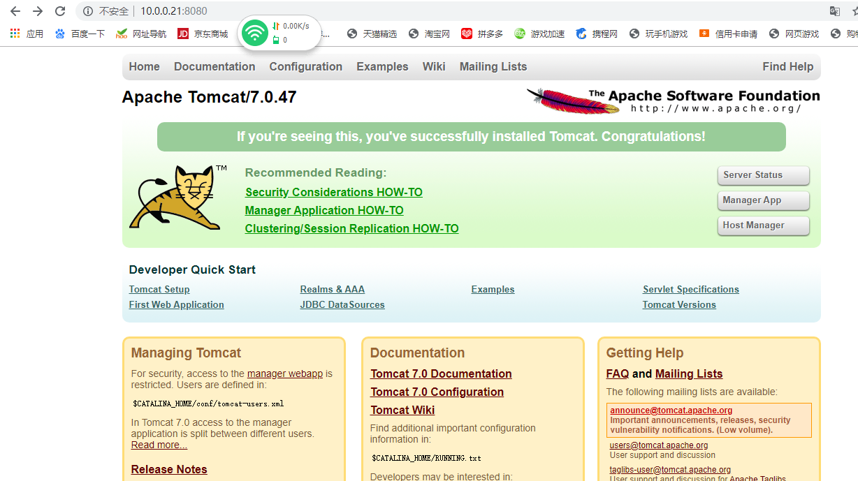Screen dimensions: 858x481
Task: Click the Manager App button
Action: click(763, 200)
